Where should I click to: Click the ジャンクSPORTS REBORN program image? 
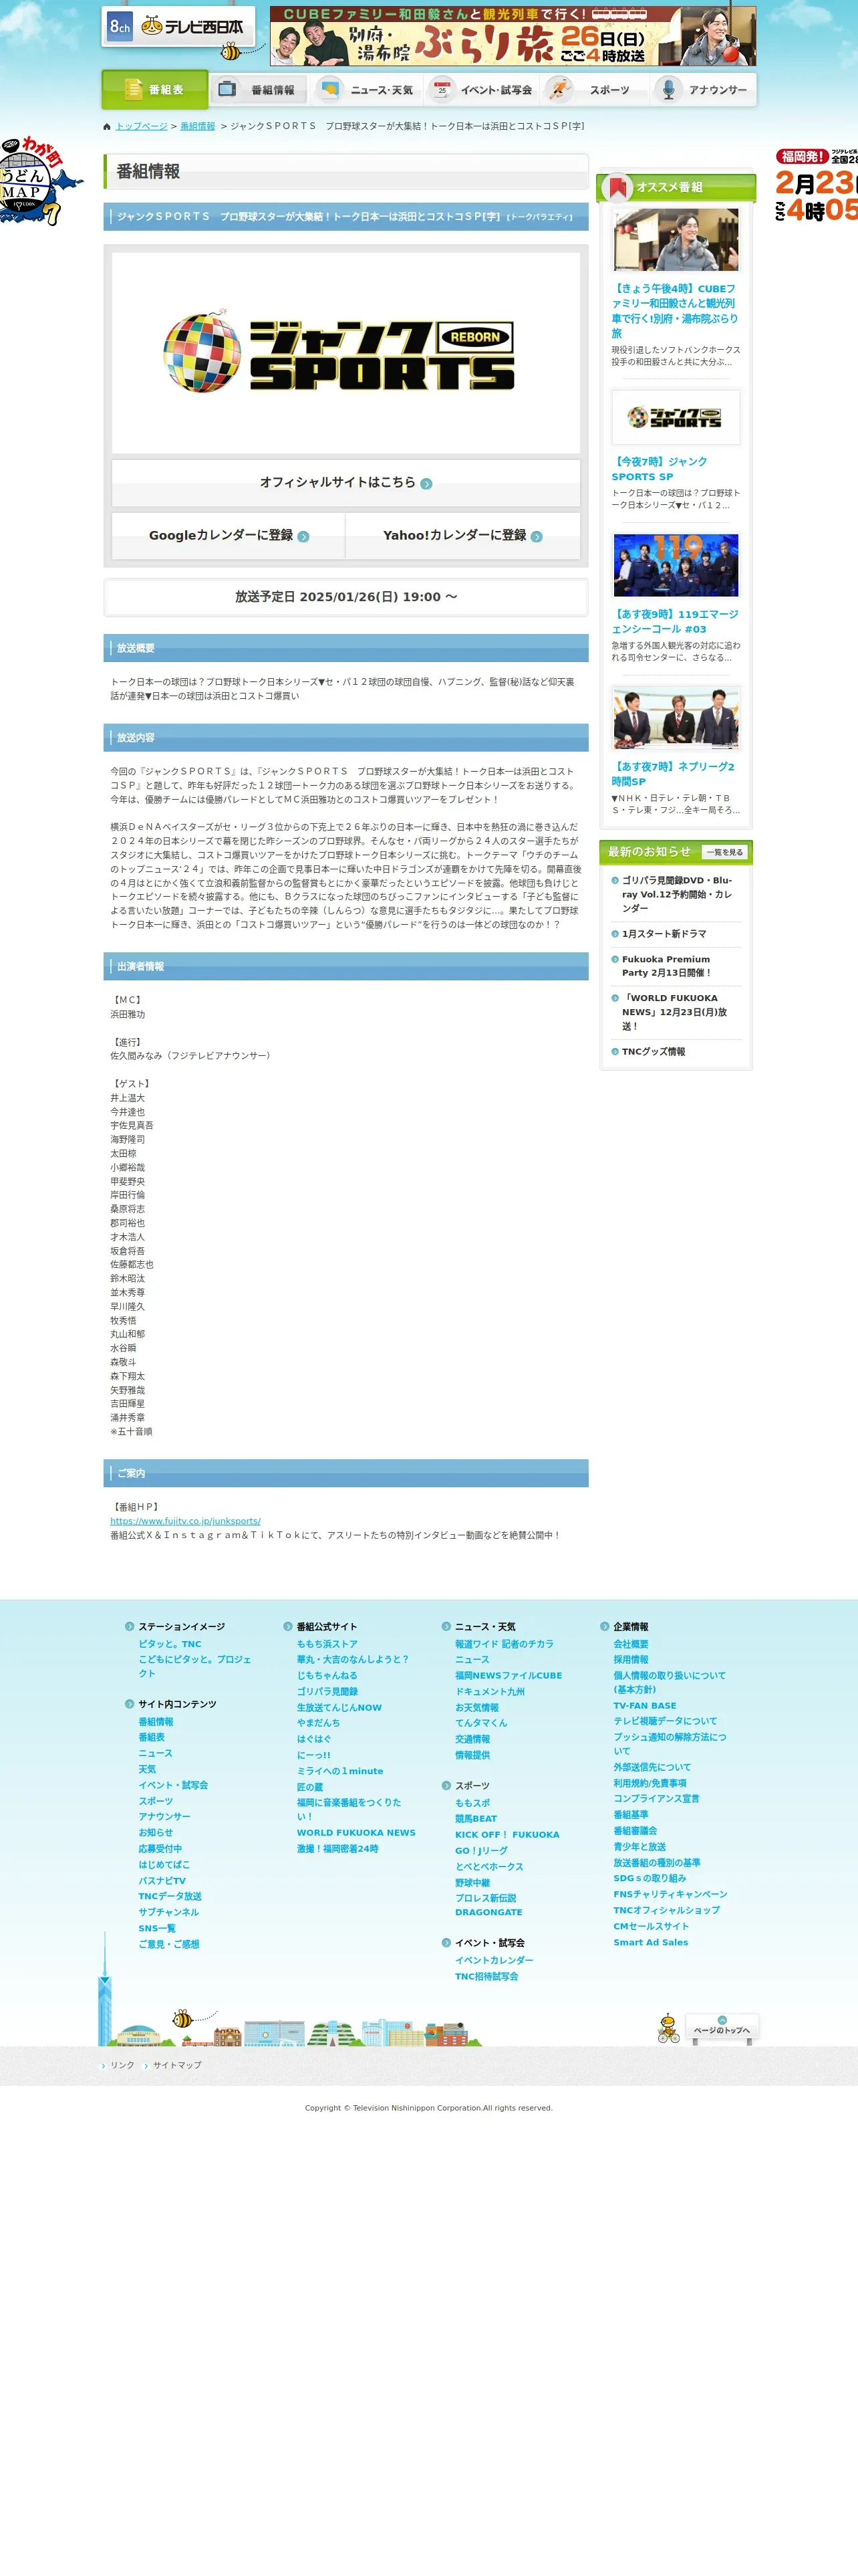pyautogui.click(x=345, y=352)
